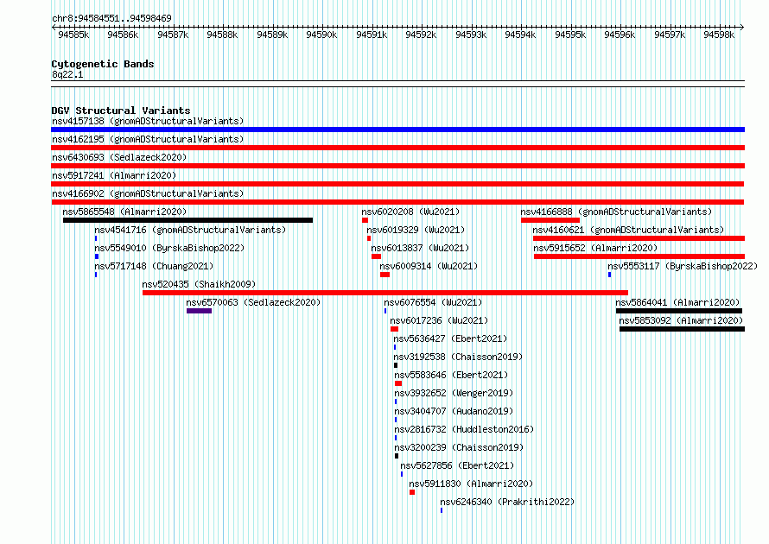Open the nsv5917241 Almarri2020 label
This screenshot has width=769, height=544.
(x=114, y=175)
